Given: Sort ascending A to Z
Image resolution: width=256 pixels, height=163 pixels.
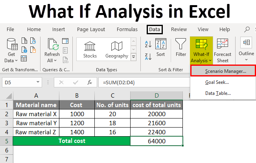Looking at the screenshot, I should pos(149,44).
